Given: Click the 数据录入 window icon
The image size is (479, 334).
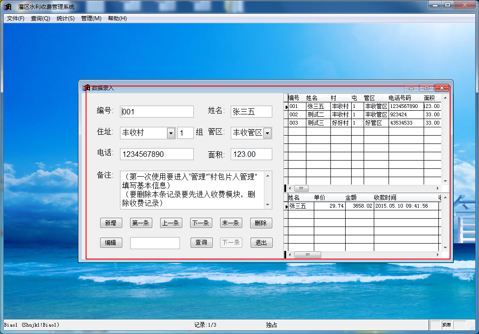Looking at the screenshot, I should (86, 88).
